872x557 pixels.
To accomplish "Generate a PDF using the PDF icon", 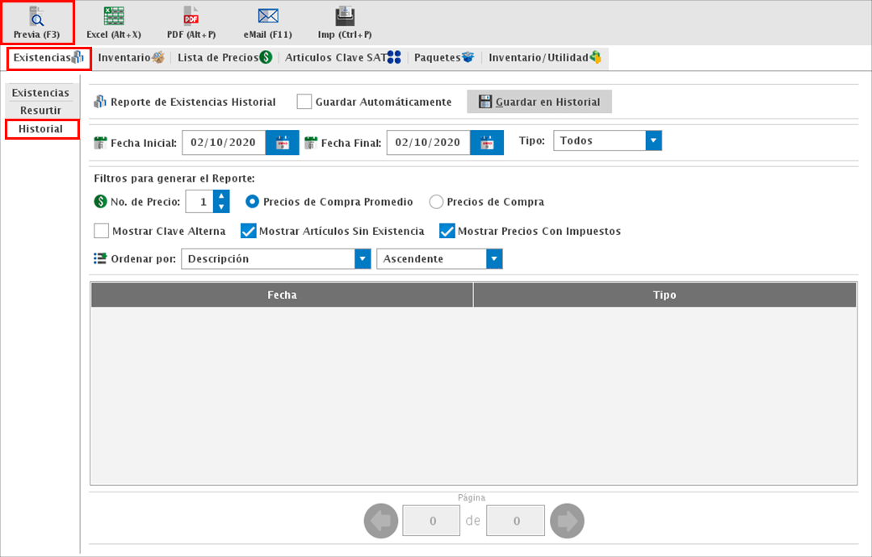I will coord(191,16).
